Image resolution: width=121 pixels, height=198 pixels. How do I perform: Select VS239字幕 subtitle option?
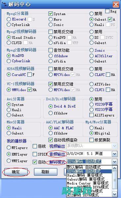click(91, 104)
